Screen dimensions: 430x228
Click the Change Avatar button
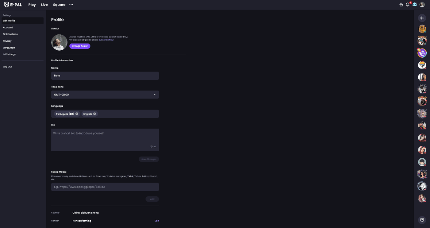click(80, 46)
